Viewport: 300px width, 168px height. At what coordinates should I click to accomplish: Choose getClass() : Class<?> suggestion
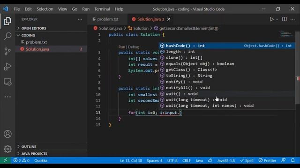[227, 70]
